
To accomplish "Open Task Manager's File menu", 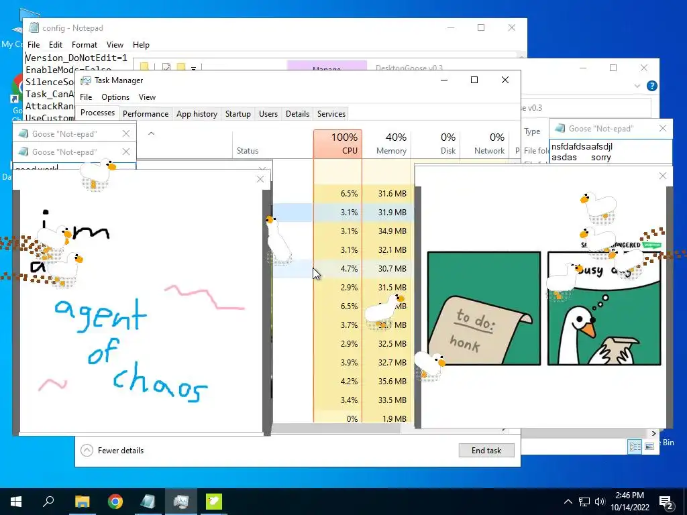I will point(86,97).
